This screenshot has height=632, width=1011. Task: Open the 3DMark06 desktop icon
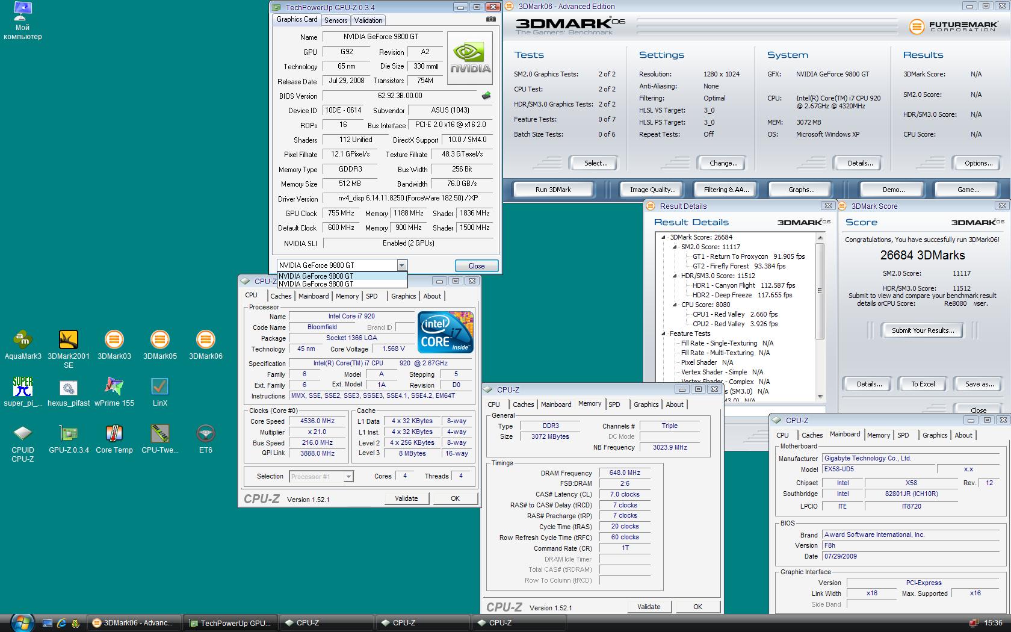tap(206, 345)
